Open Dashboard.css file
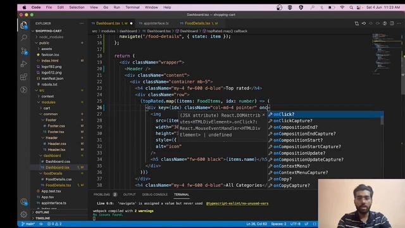Viewport: 405px width, 228px height. pos(58,161)
